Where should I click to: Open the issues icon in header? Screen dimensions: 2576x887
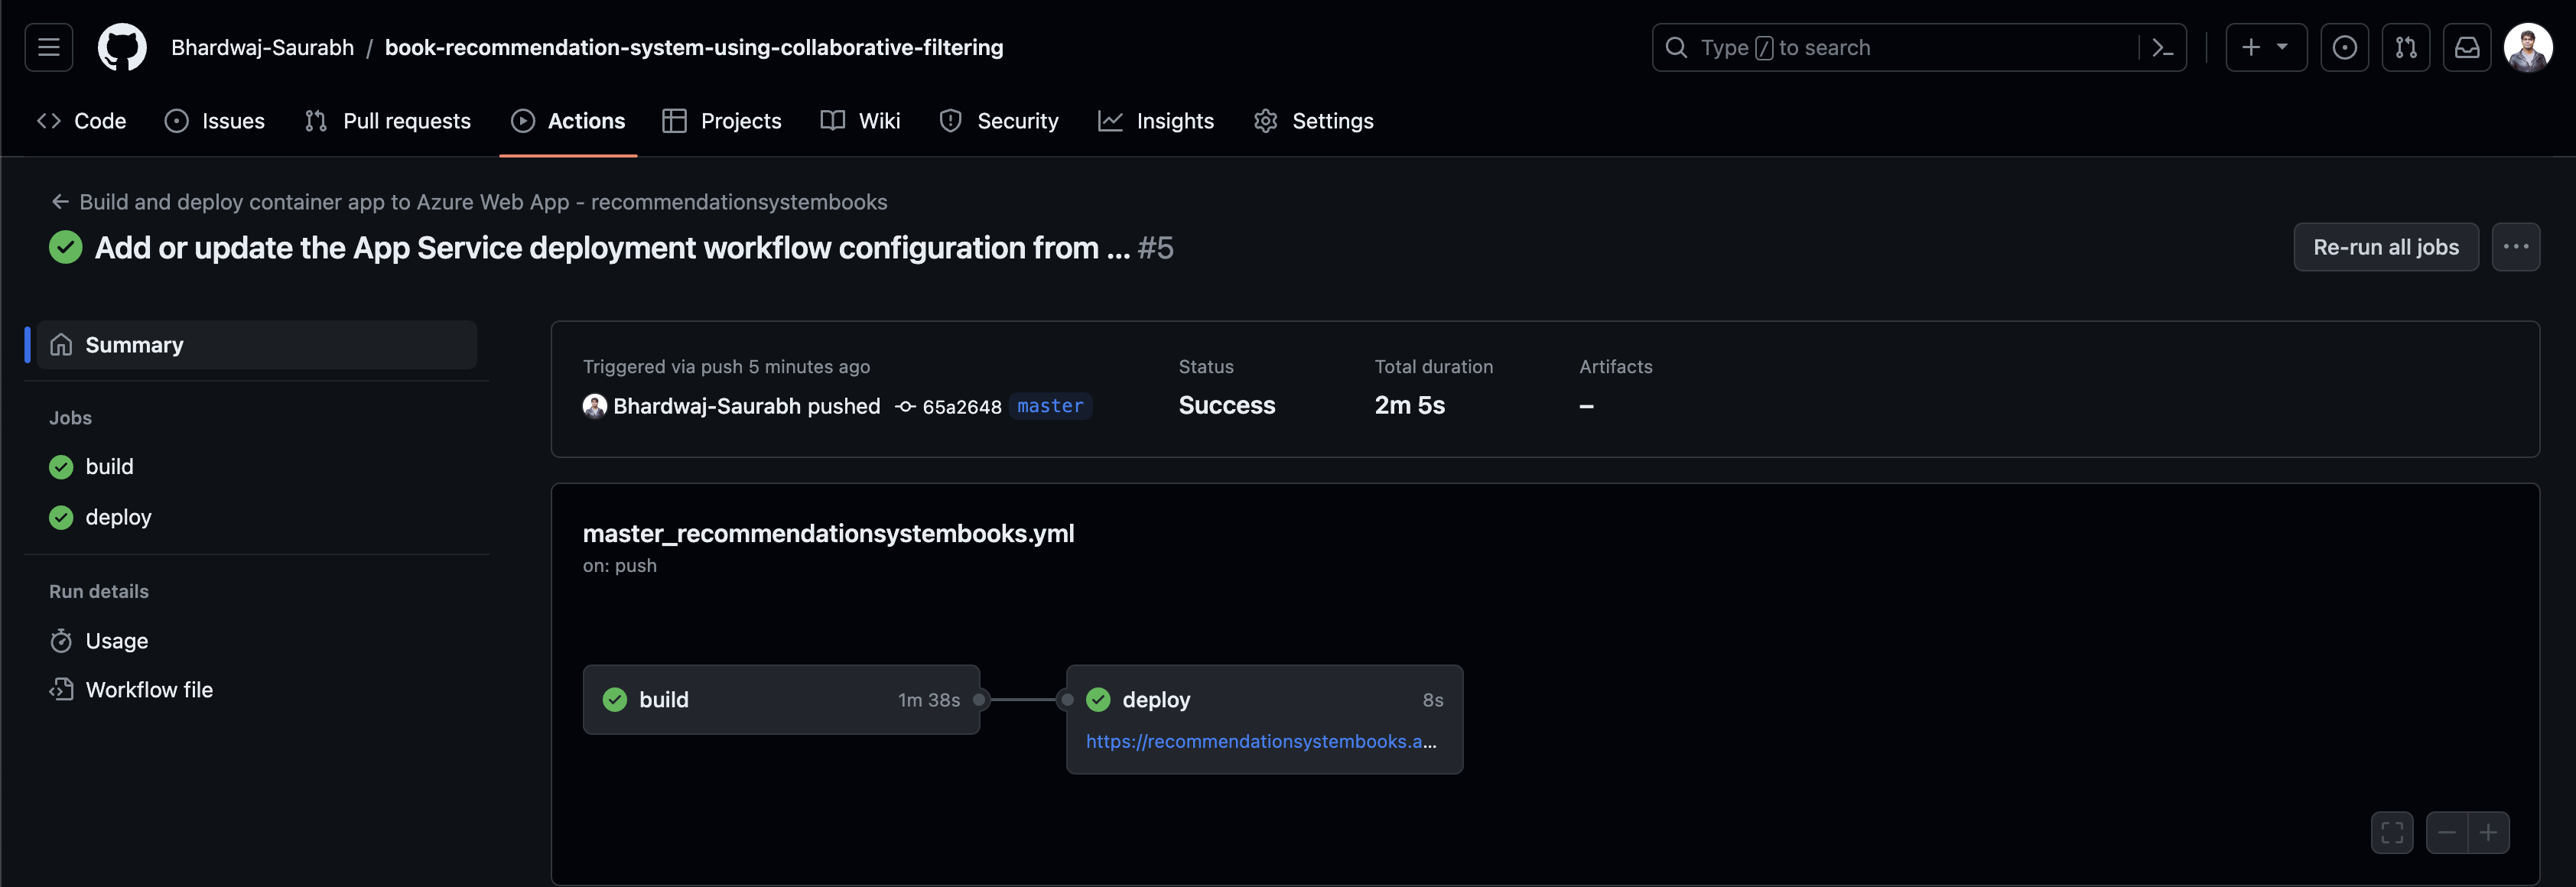click(x=2344, y=47)
